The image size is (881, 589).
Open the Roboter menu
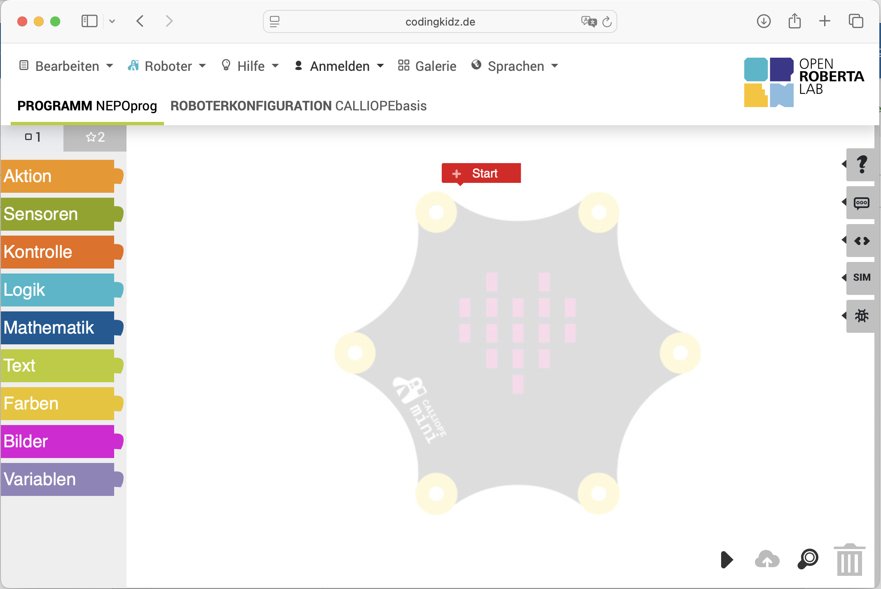click(167, 66)
